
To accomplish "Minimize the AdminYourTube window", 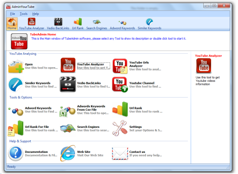I will pos(207,6).
